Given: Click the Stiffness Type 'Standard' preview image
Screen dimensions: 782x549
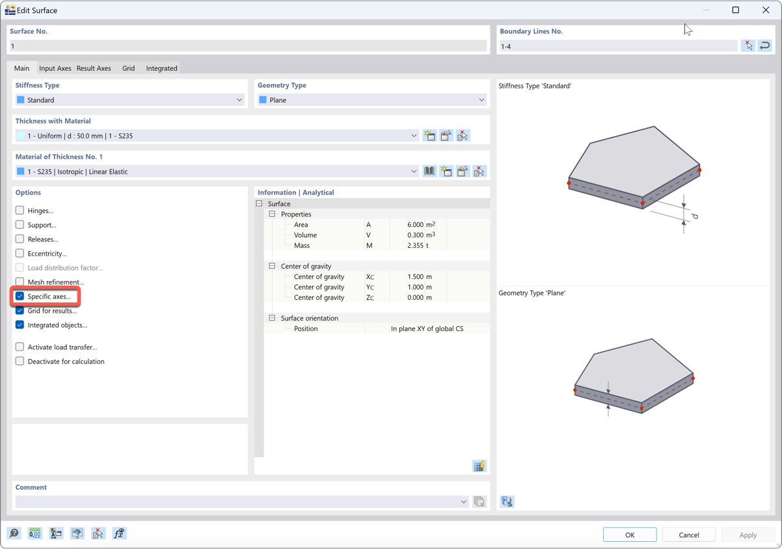Looking at the screenshot, I should [634, 179].
